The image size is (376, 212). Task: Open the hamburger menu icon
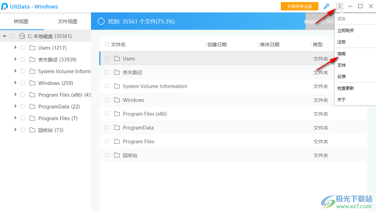pos(340,6)
